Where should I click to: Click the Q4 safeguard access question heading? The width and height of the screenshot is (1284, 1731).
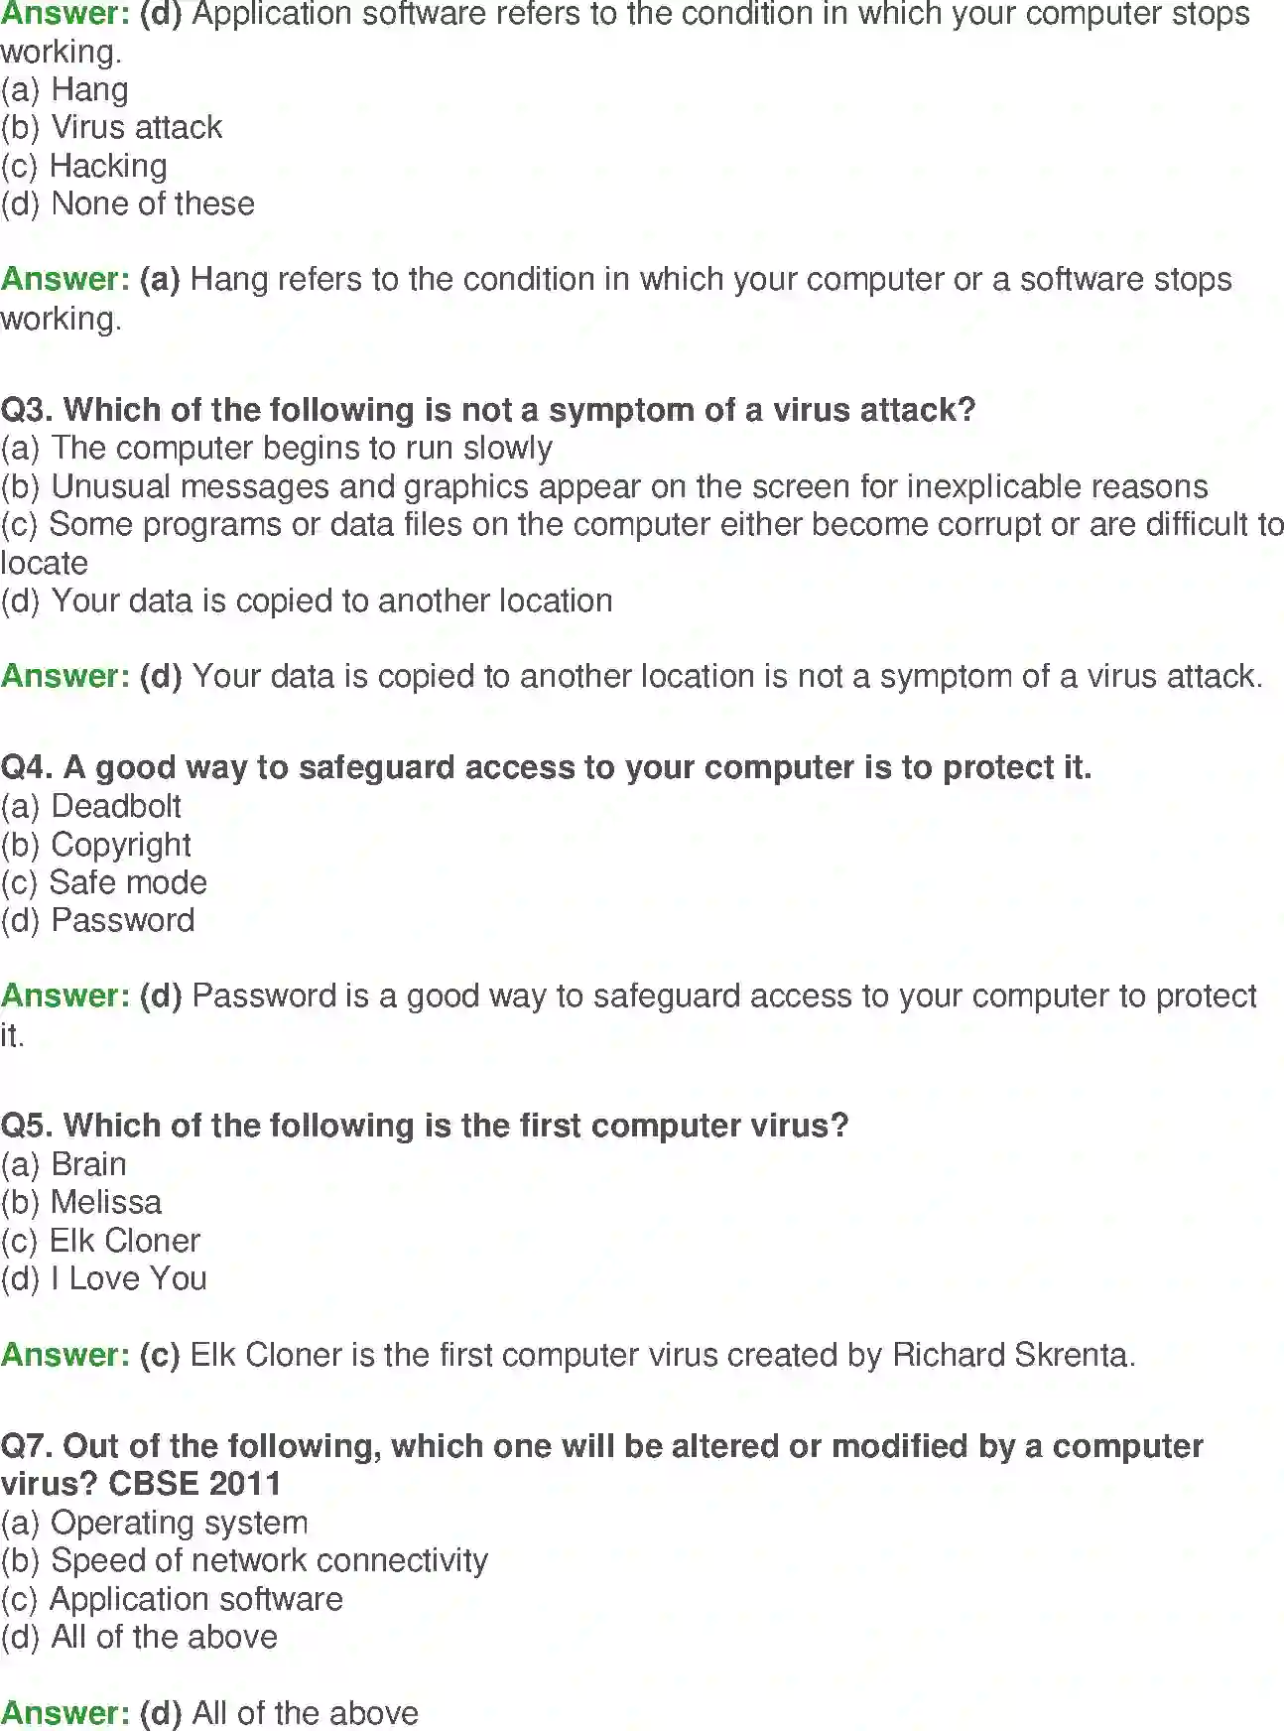click(x=546, y=767)
